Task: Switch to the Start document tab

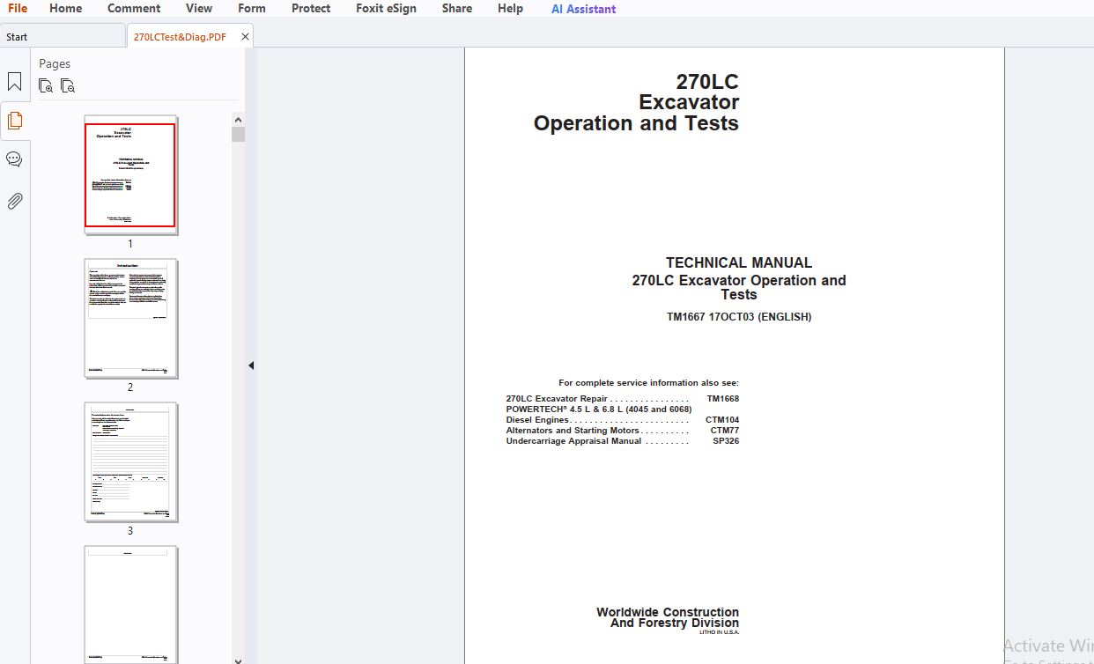Action: [x=62, y=36]
